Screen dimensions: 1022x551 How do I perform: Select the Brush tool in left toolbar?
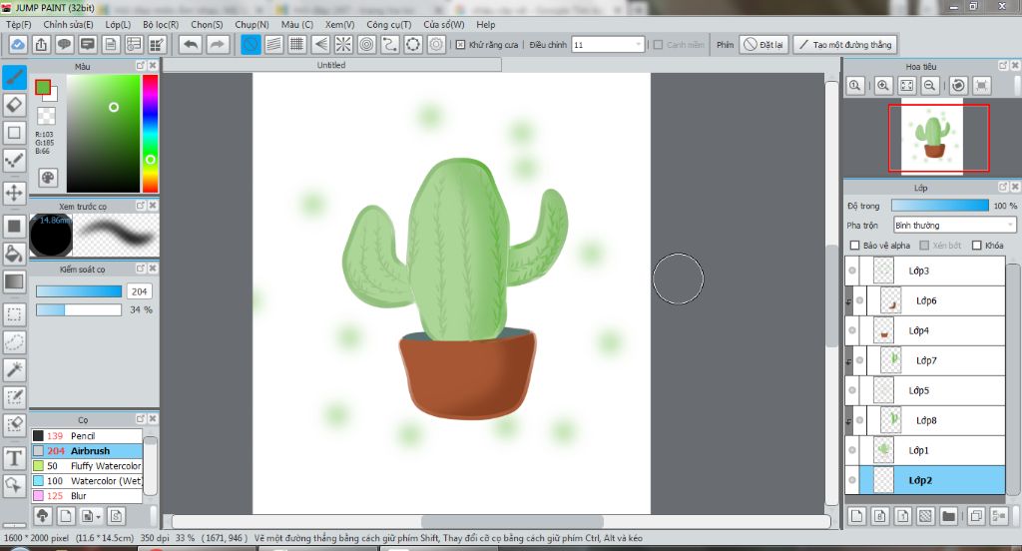click(14, 77)
